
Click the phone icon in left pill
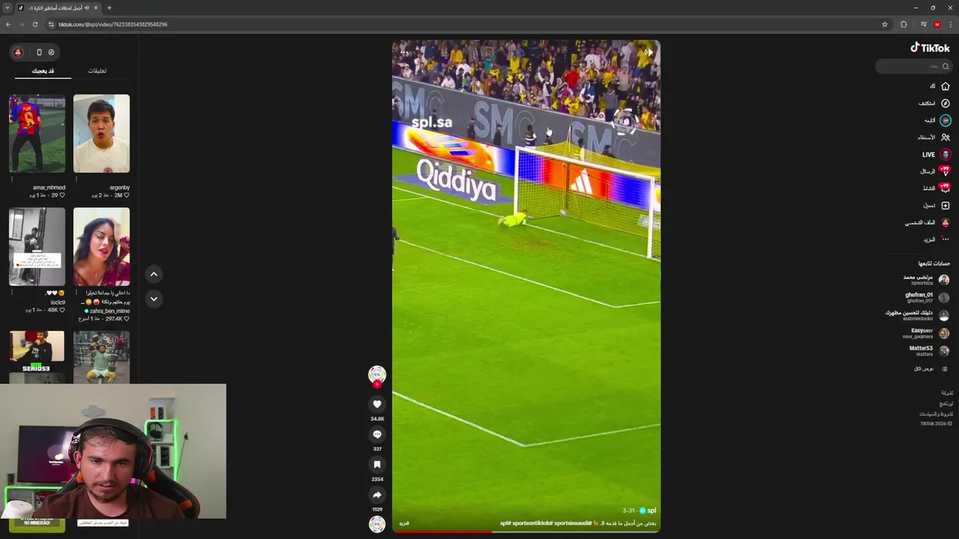point(39,52)
